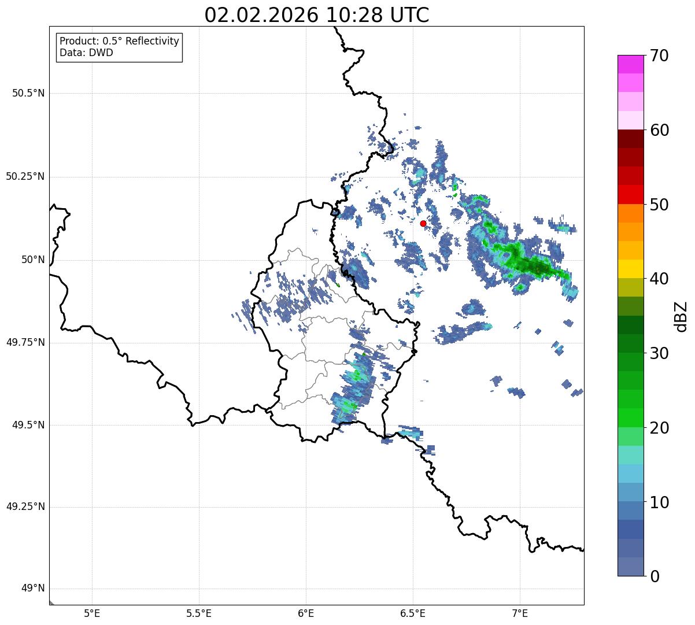Click the colorbar tick value 0
The image size is (695, 625).
coord(655,576)
